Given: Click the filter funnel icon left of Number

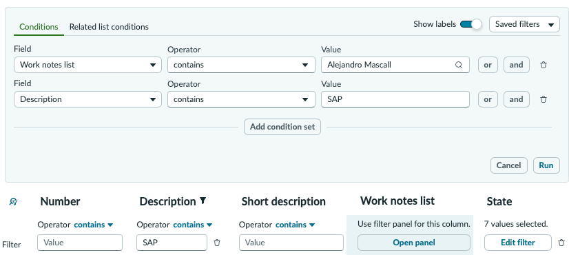Looking at the screenshot, I should [x=13, y=202].
